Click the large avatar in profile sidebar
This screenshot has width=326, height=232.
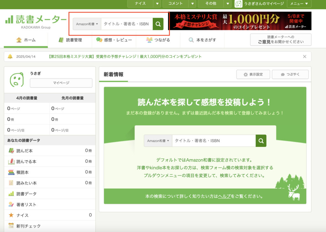[x=17, y=80]
